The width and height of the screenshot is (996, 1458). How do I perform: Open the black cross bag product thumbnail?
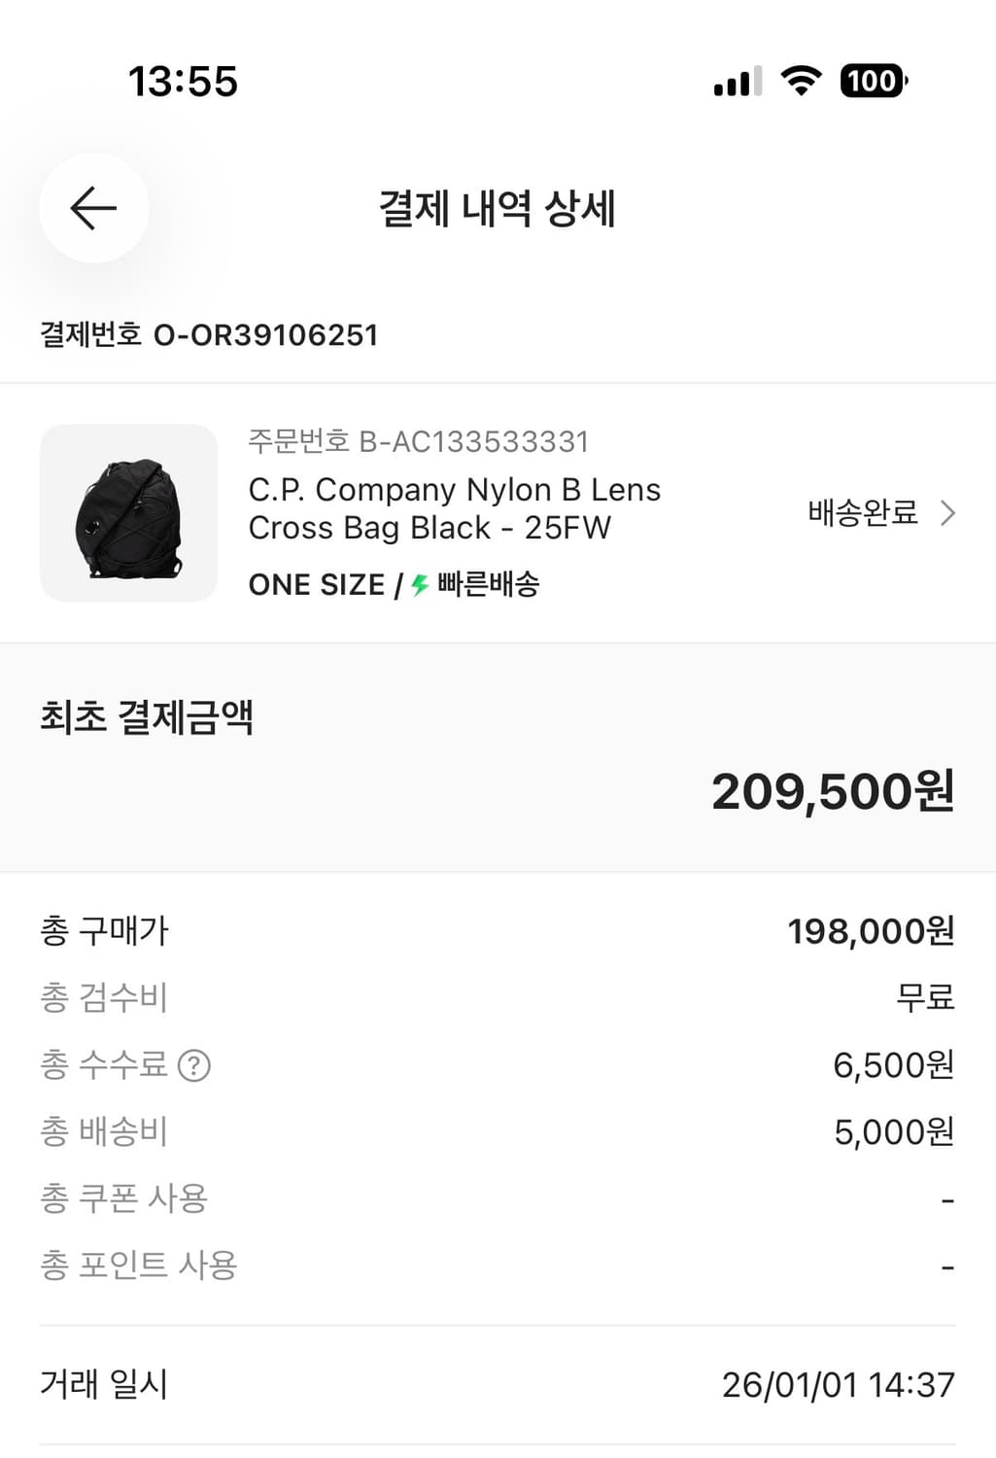click(128, 512)
